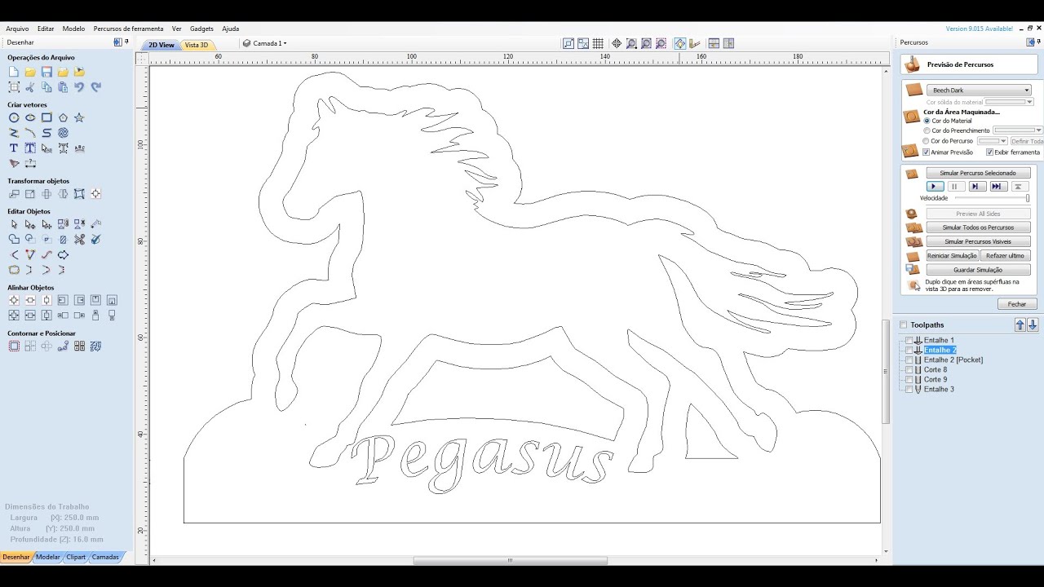Check the Entalhe 3 toolpath checkbox
The height and width of the screenshot is (587, 1044).
tap(909, 389)
